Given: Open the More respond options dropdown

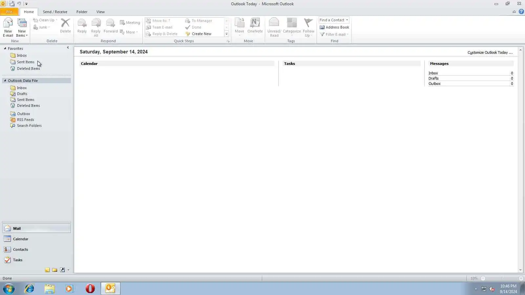Looking at the screenshot, I should (129, 32).
